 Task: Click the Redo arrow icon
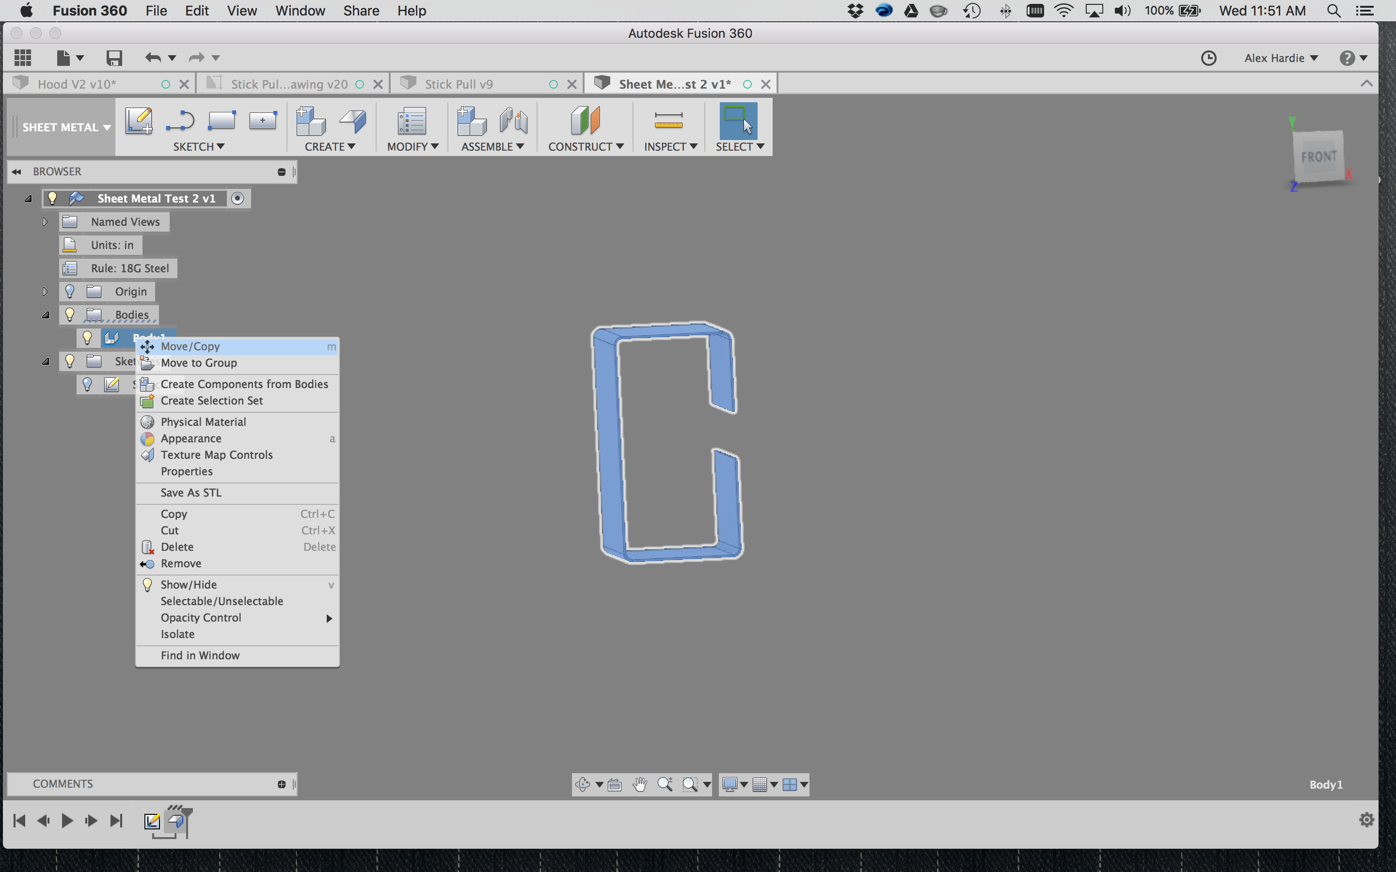[197, 58]
